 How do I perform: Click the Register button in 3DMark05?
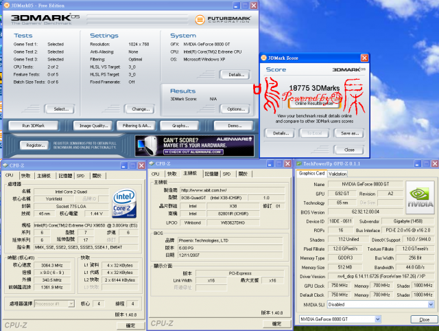pyautogui.click(x=35, y=145)
